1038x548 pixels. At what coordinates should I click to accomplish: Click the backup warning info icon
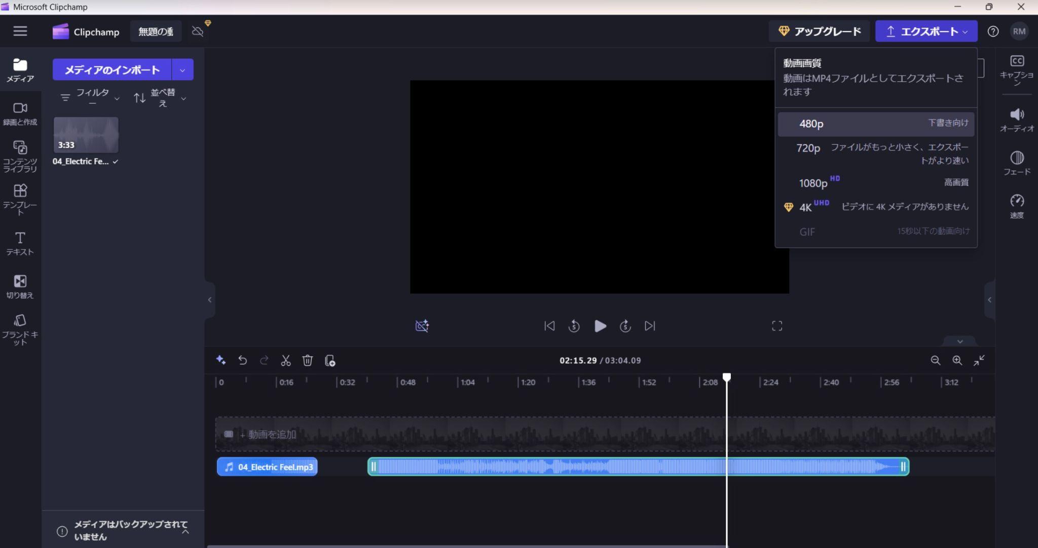[x=62, y=531]
